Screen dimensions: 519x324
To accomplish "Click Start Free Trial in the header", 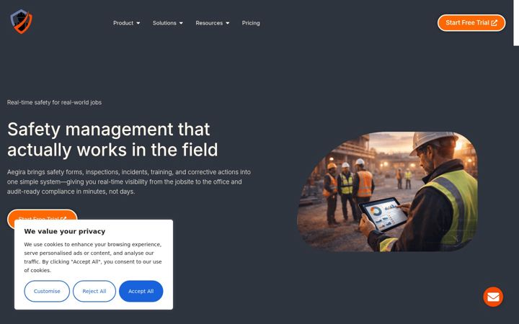I will pos(471,23).
